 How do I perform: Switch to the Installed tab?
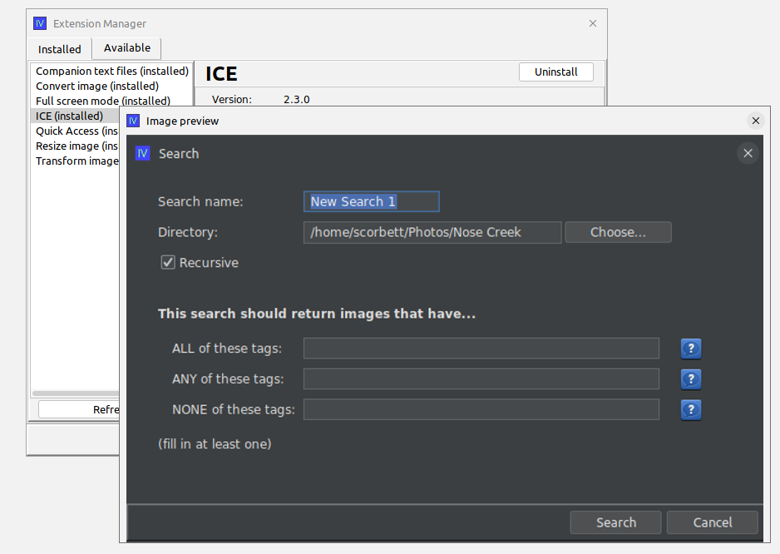[58, 49]
